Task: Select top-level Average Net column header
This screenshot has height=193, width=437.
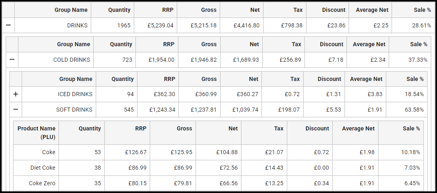Action: pos(372,10)
